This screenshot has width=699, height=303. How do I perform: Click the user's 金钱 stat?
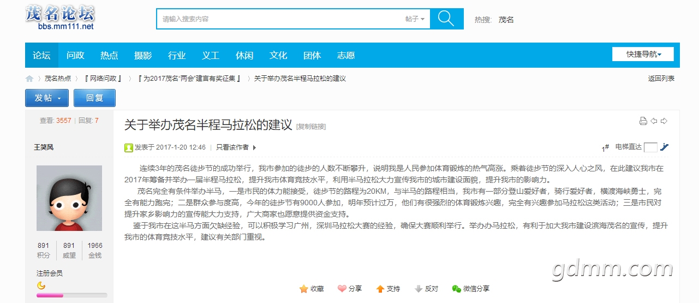click(x=95, y=251)
